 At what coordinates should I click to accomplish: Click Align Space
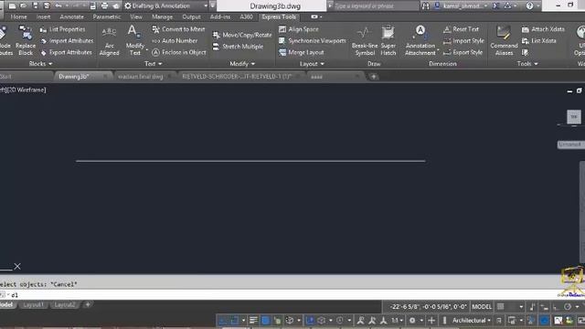coord(299,29)
